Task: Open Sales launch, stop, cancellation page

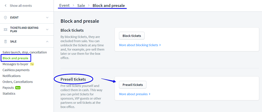Action: [25, 52]
